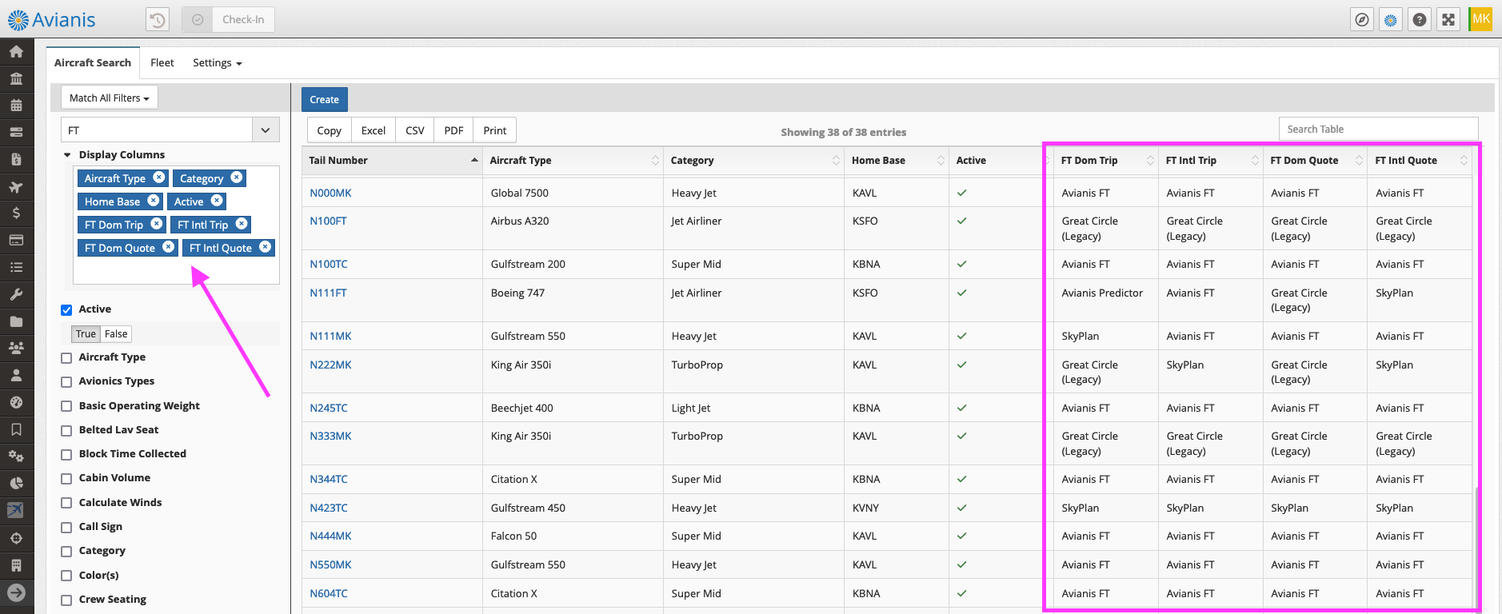Enable the Basic Operating Weight filter
Screen dimensions: 1502x614
pos(66,407)
